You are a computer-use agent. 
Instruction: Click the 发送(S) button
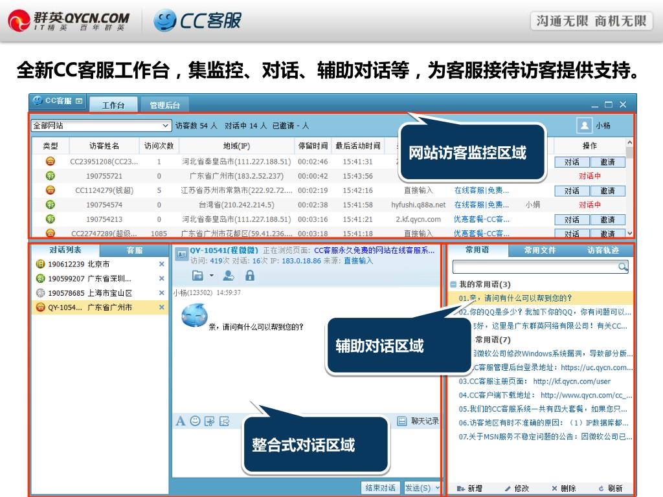pos(418,488)
